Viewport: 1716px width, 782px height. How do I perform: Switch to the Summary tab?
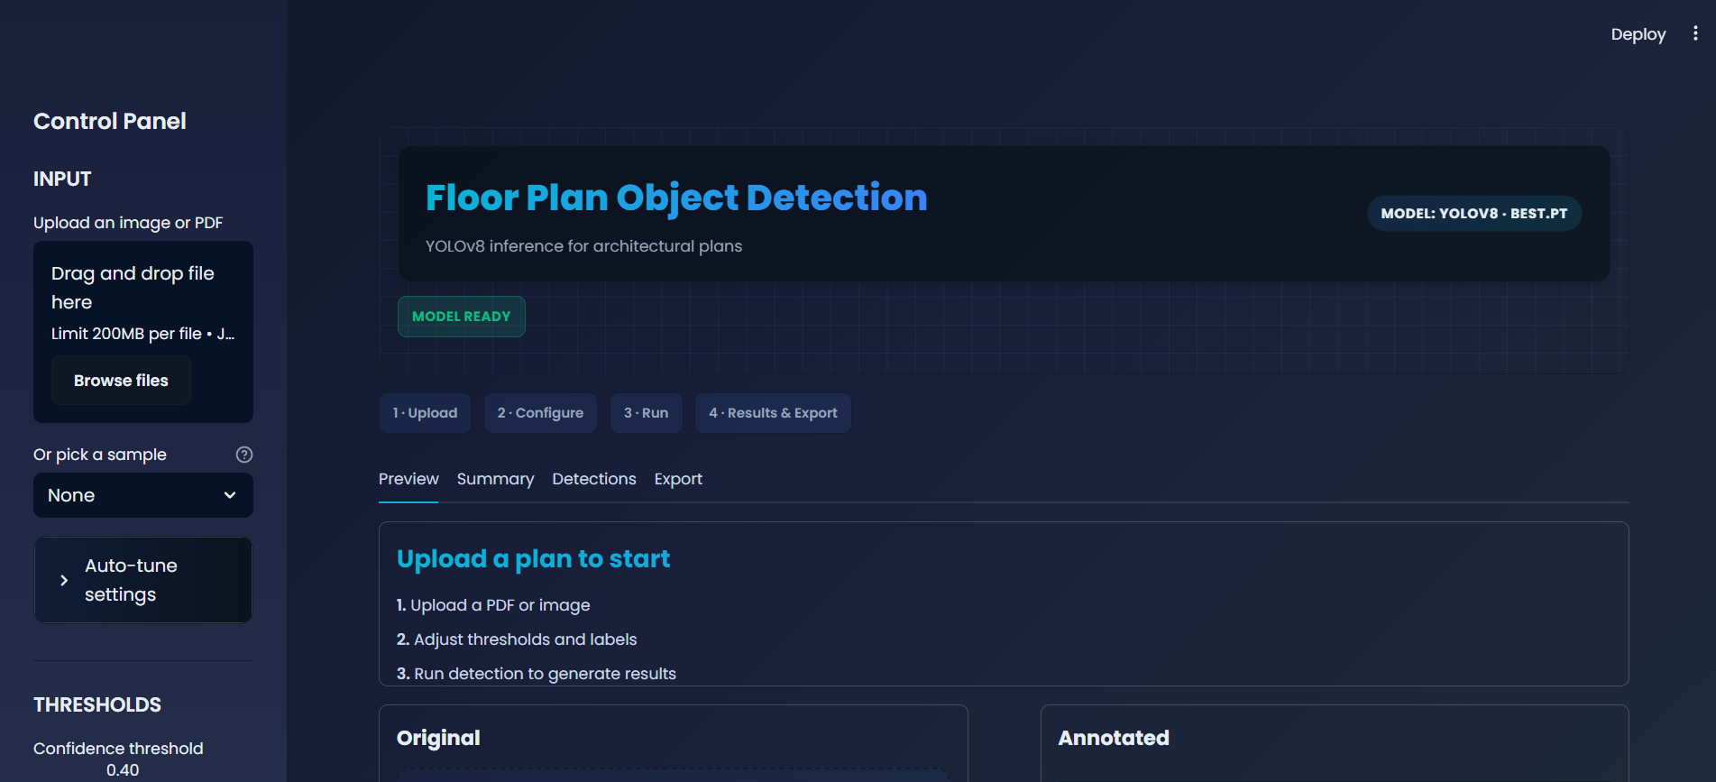tap(495, 479)
